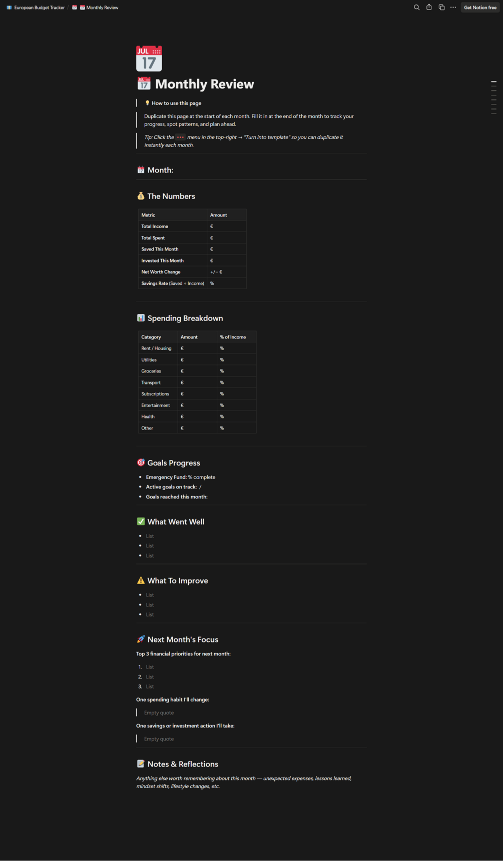Open search with the magnifier icon

click(416, 7)
